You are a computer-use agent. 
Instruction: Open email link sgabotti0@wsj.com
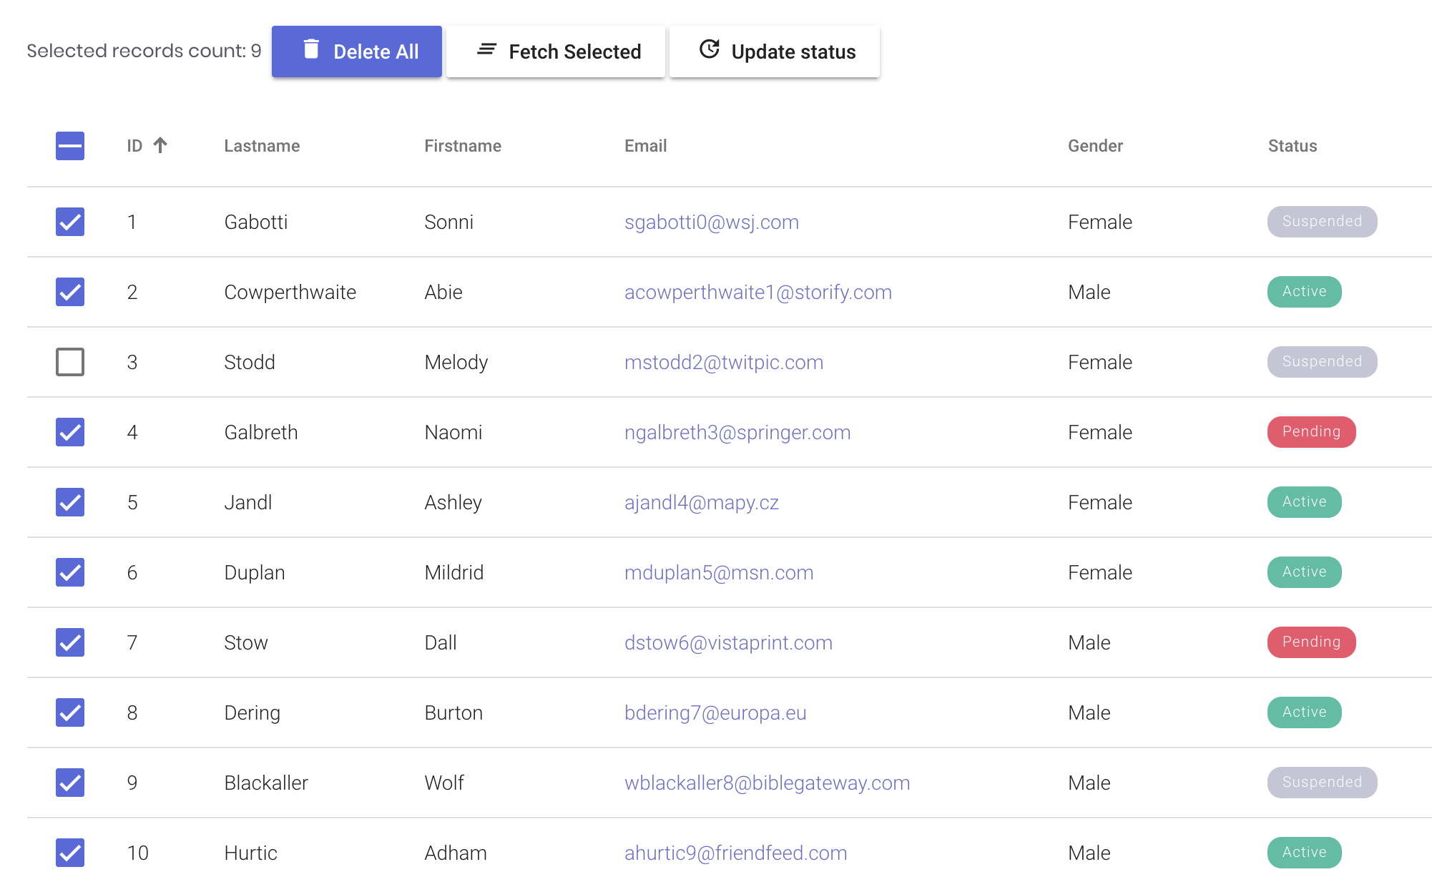(x=711, y=222)
